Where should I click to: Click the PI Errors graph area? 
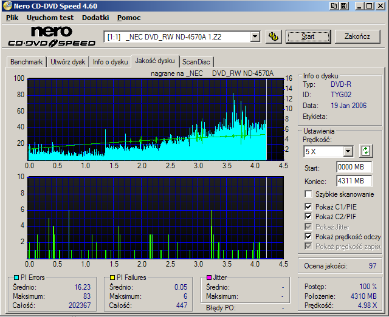tap(156, 120)
